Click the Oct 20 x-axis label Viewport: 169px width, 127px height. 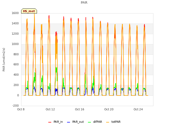109,109
